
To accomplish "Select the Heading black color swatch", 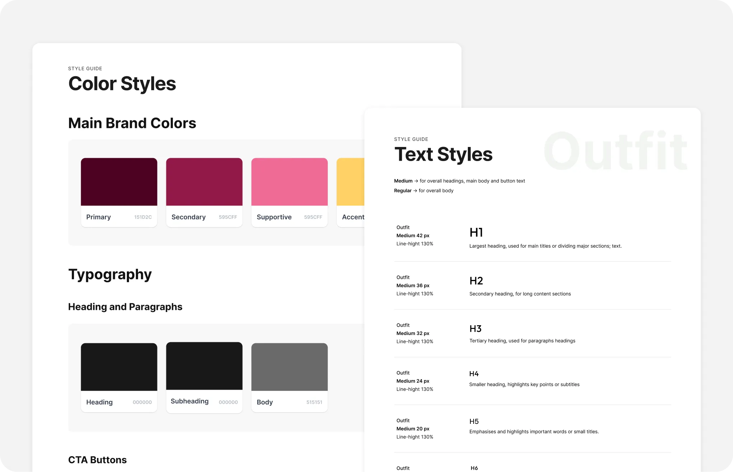I will [x=119, y=367].
